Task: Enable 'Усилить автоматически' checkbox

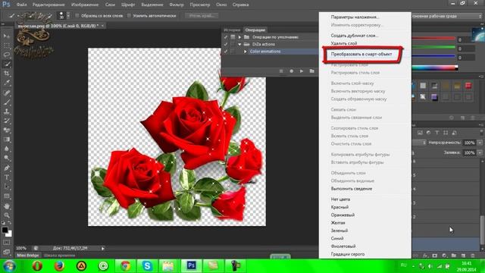Action: click(129, 15)
